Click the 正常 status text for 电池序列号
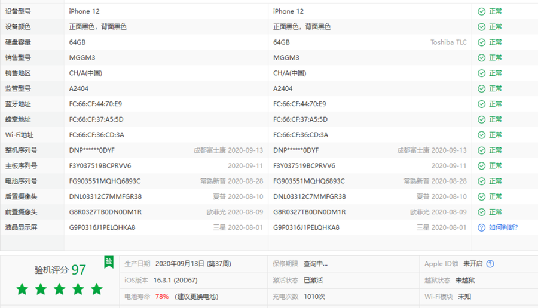The height and width of the screenshot is (308, 538). click(x=496, y=181)
